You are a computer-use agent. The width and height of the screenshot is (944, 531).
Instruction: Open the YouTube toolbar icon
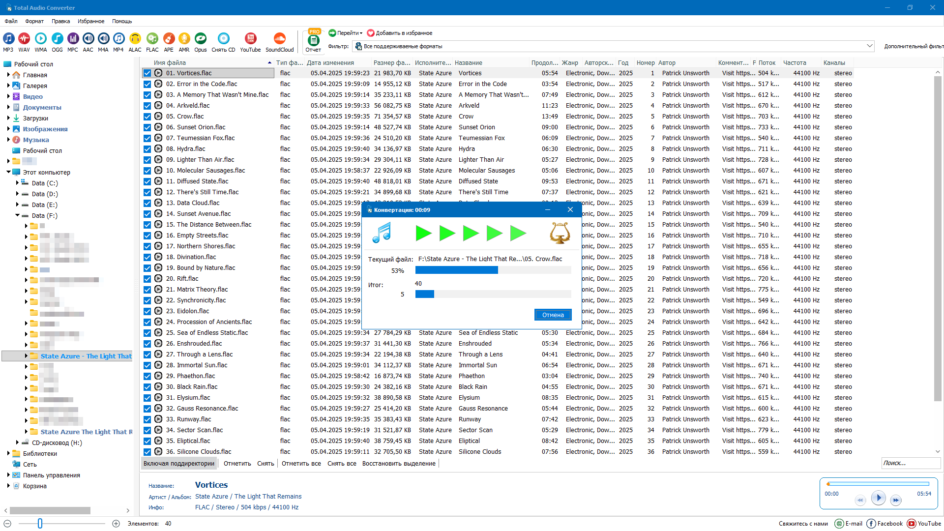[250, 39]
